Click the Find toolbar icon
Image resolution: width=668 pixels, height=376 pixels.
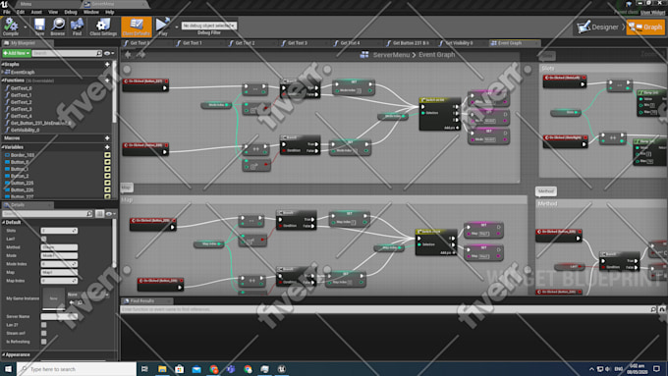pos(77,27)
